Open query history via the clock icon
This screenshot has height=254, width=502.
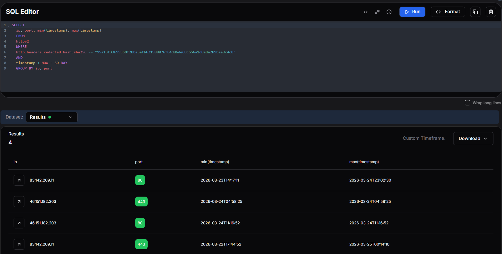point(389,12)
